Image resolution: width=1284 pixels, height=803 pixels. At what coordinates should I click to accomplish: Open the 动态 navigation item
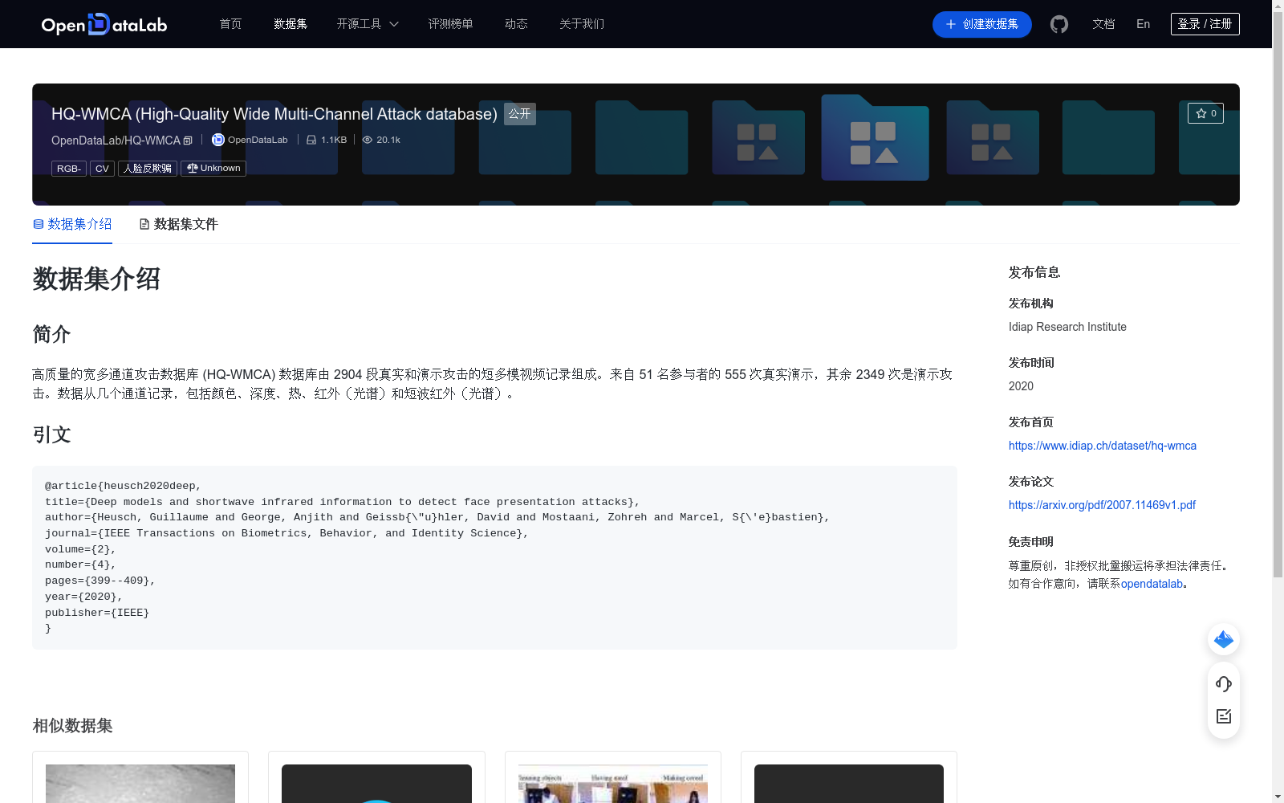(x=516, y=24)
